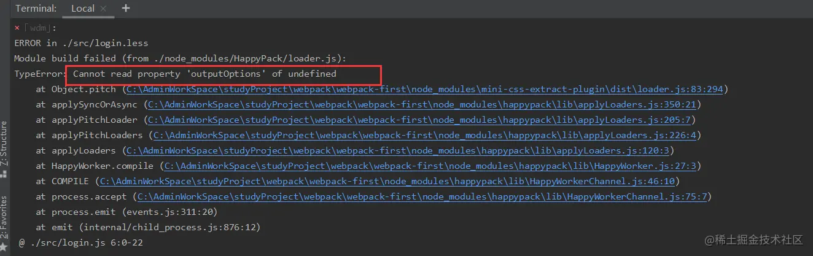813x256 pixels.
Task: Click the '@ ./src/login.js 6:0-22' line
Action: [81, 243]
